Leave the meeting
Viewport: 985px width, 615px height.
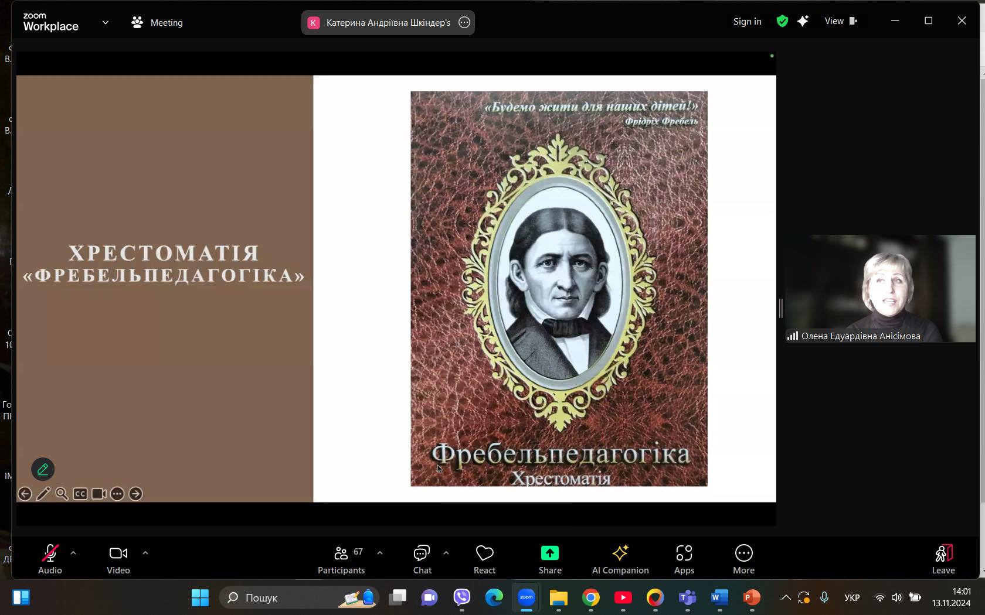[x=943, y=559]
